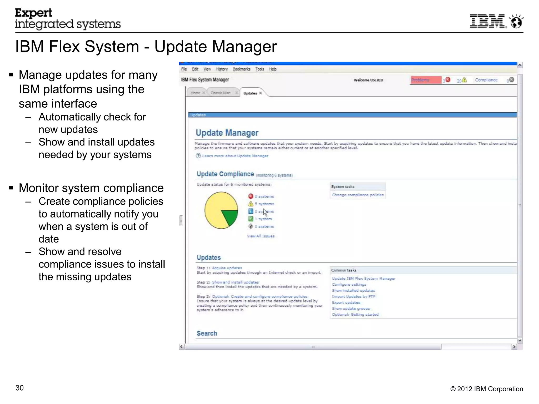Open the Edit menu

pos(195,69)
